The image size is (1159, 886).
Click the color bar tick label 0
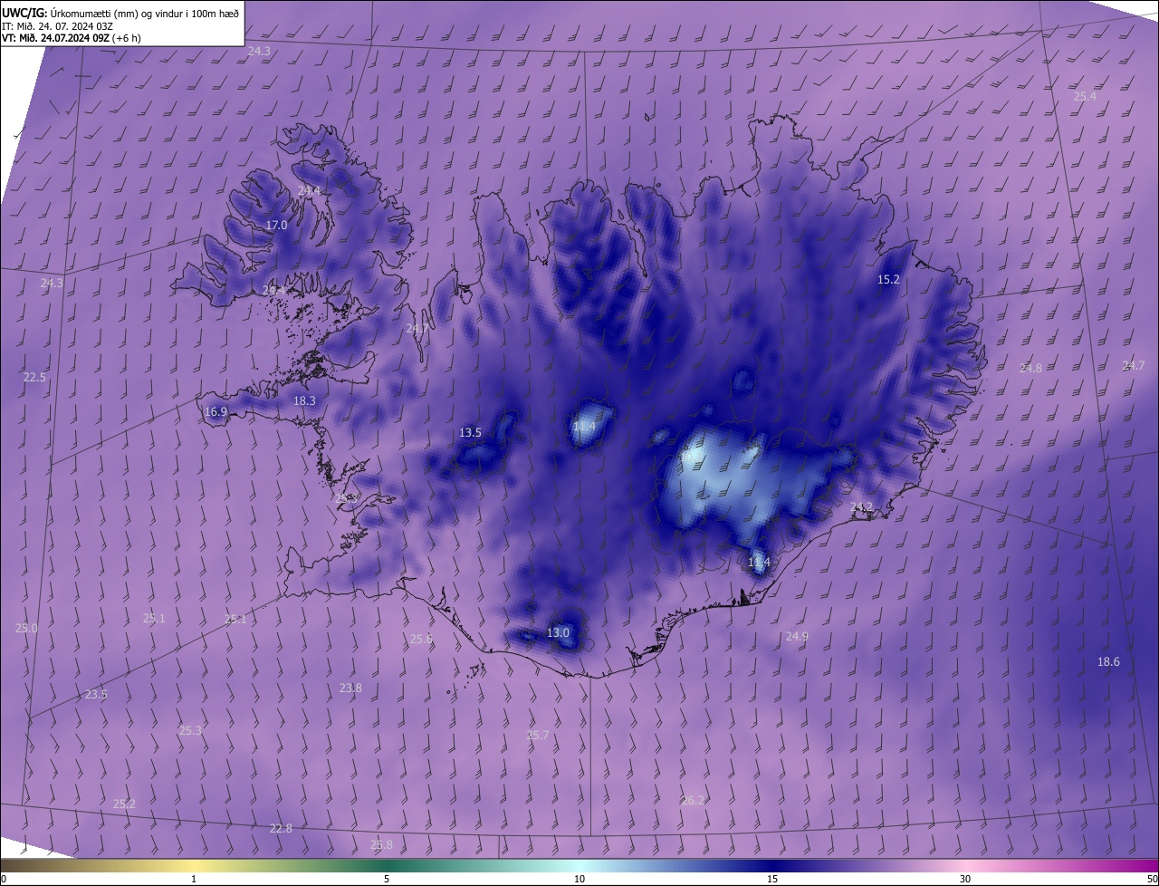click(x=4, y=879)
